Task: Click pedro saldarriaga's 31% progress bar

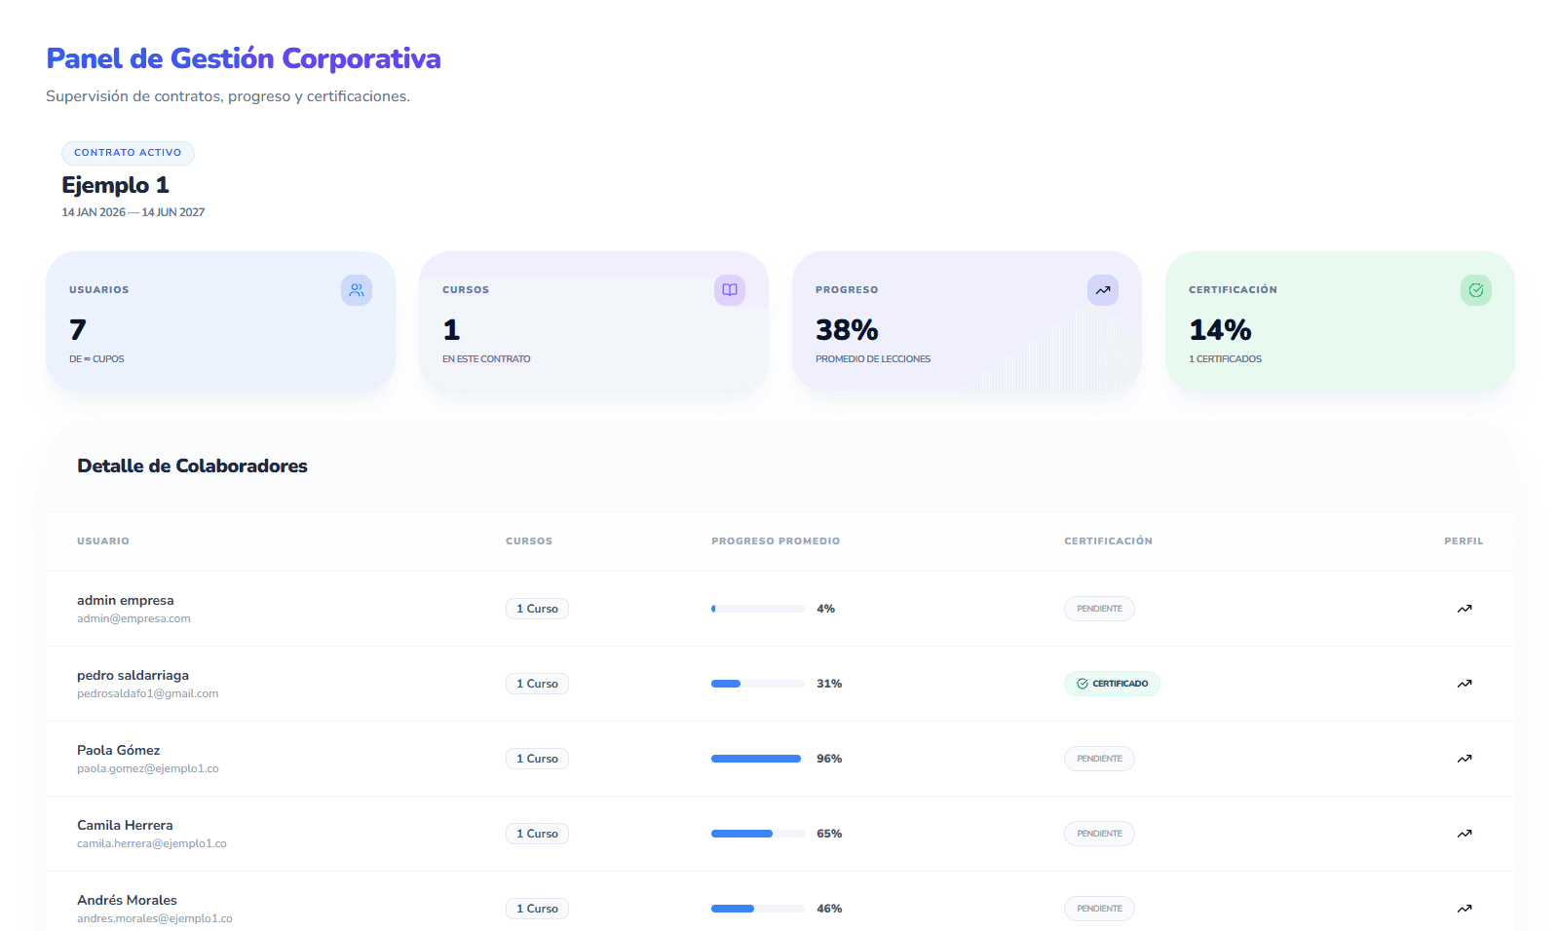Action: pyautogui.click(x=757, y=684)
